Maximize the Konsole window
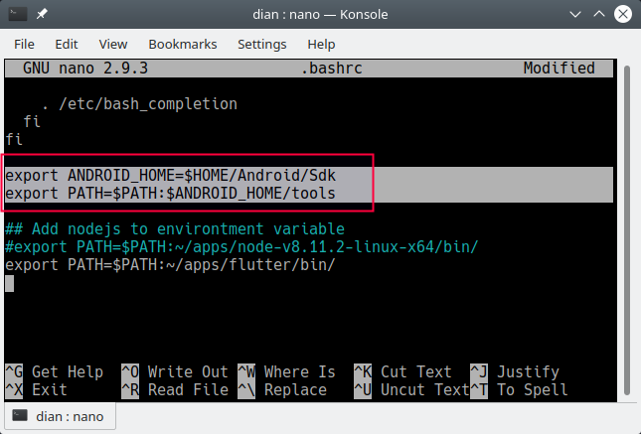This screenshot has width=641, height=434. pos(598,15)
